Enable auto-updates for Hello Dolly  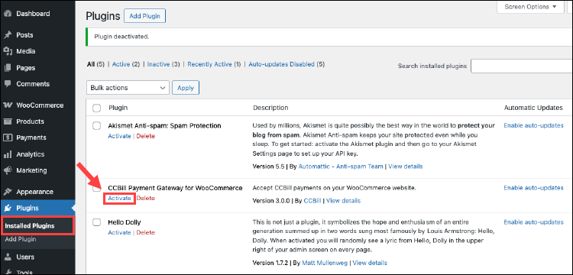click(x=533, y=222)
